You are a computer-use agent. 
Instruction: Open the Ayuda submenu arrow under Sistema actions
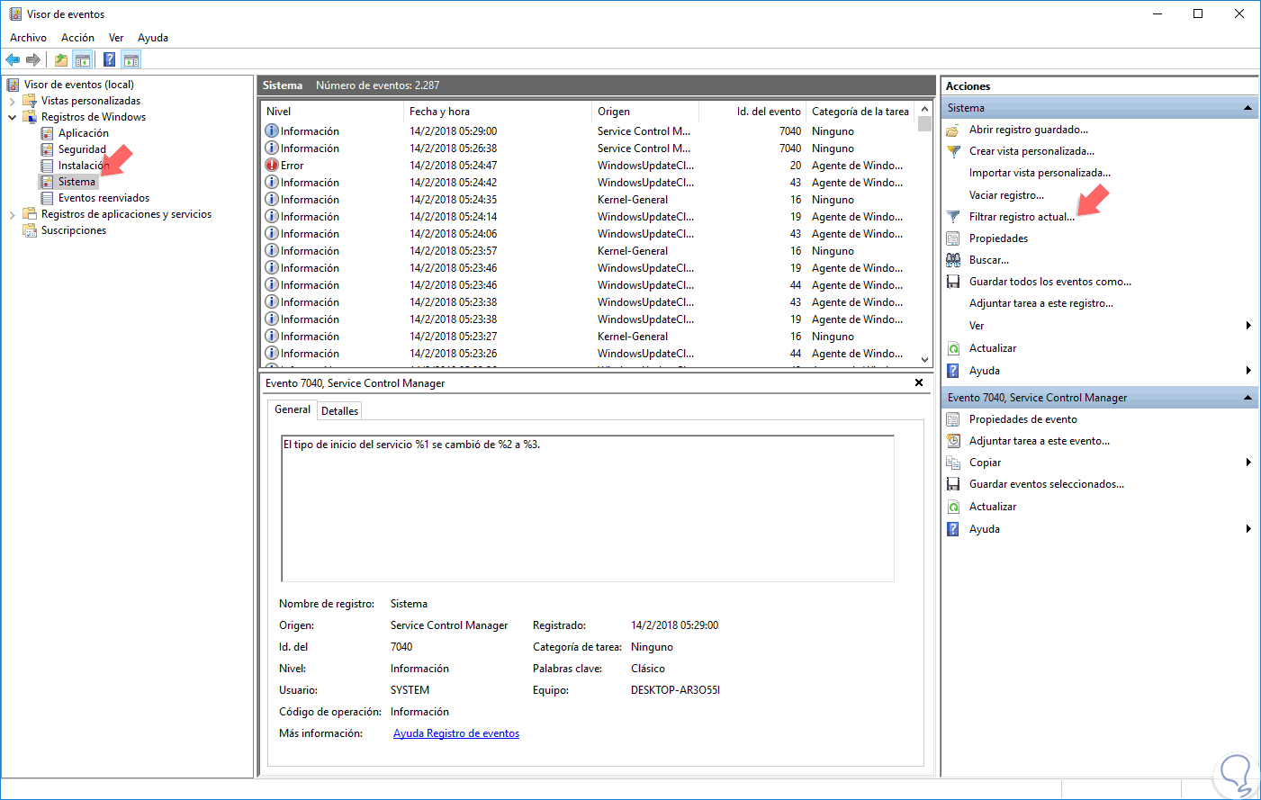pos(1248,371)
